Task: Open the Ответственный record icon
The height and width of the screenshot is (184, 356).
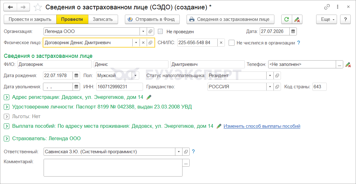Action: (186, 151)
